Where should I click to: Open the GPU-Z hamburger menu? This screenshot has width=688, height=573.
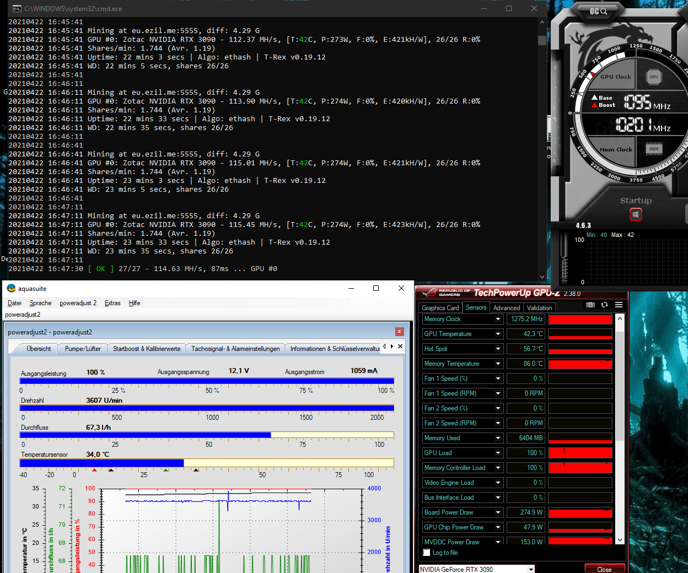(619, 305)
